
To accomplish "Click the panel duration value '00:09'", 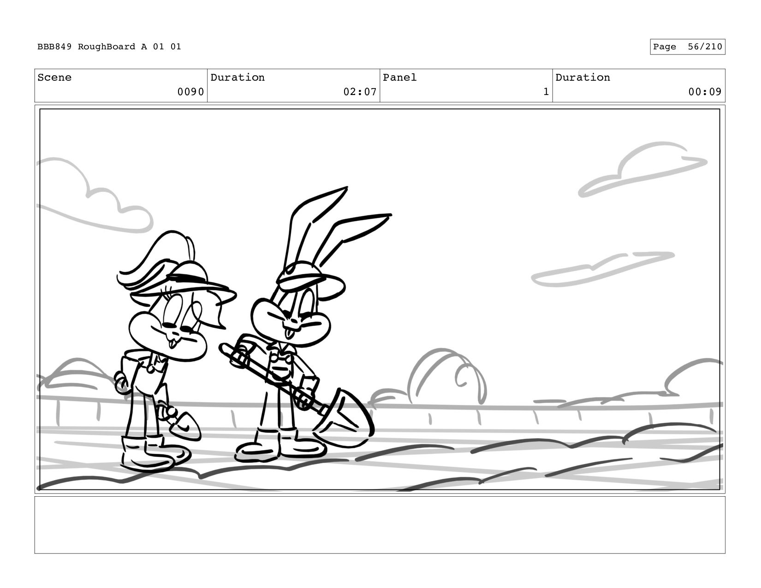I will [705, 92].
